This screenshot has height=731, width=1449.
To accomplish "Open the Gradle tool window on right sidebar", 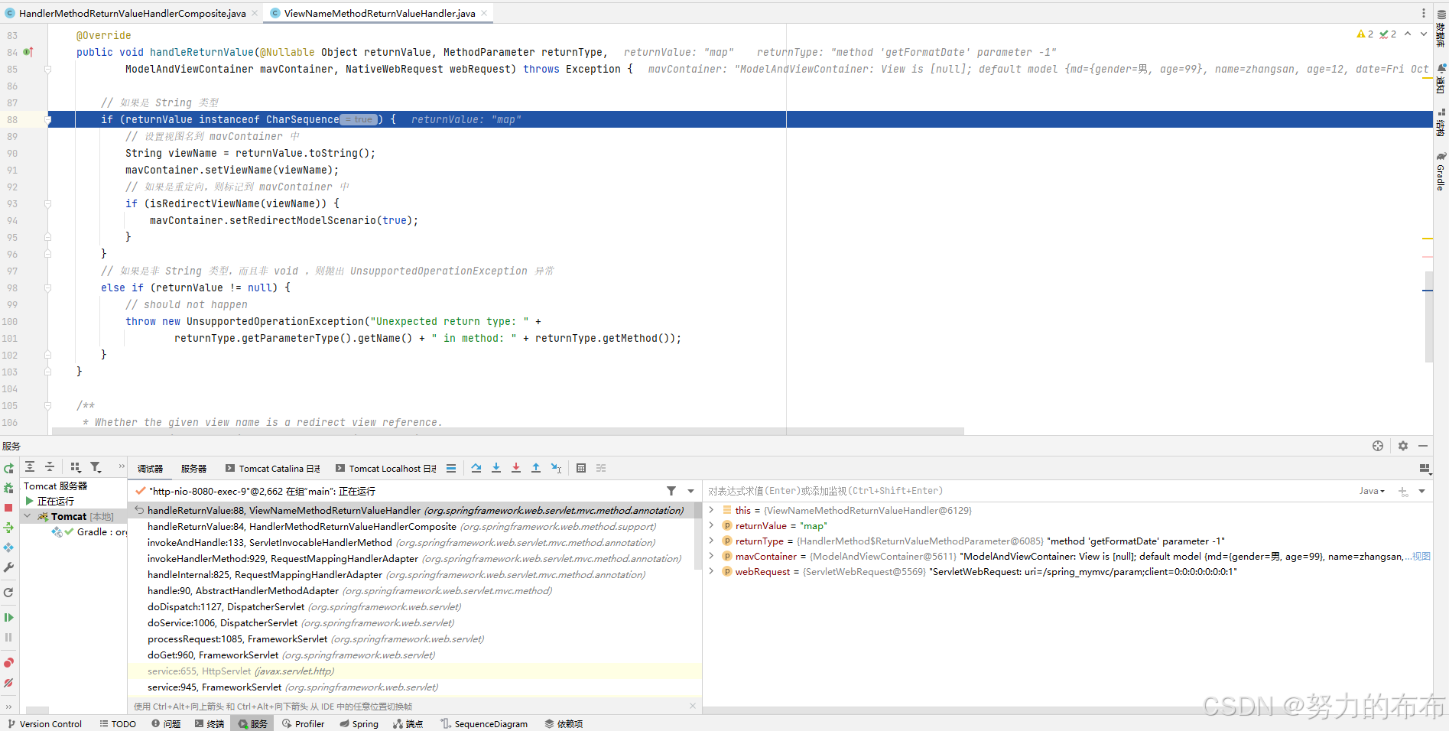I will pos(1441,172).
